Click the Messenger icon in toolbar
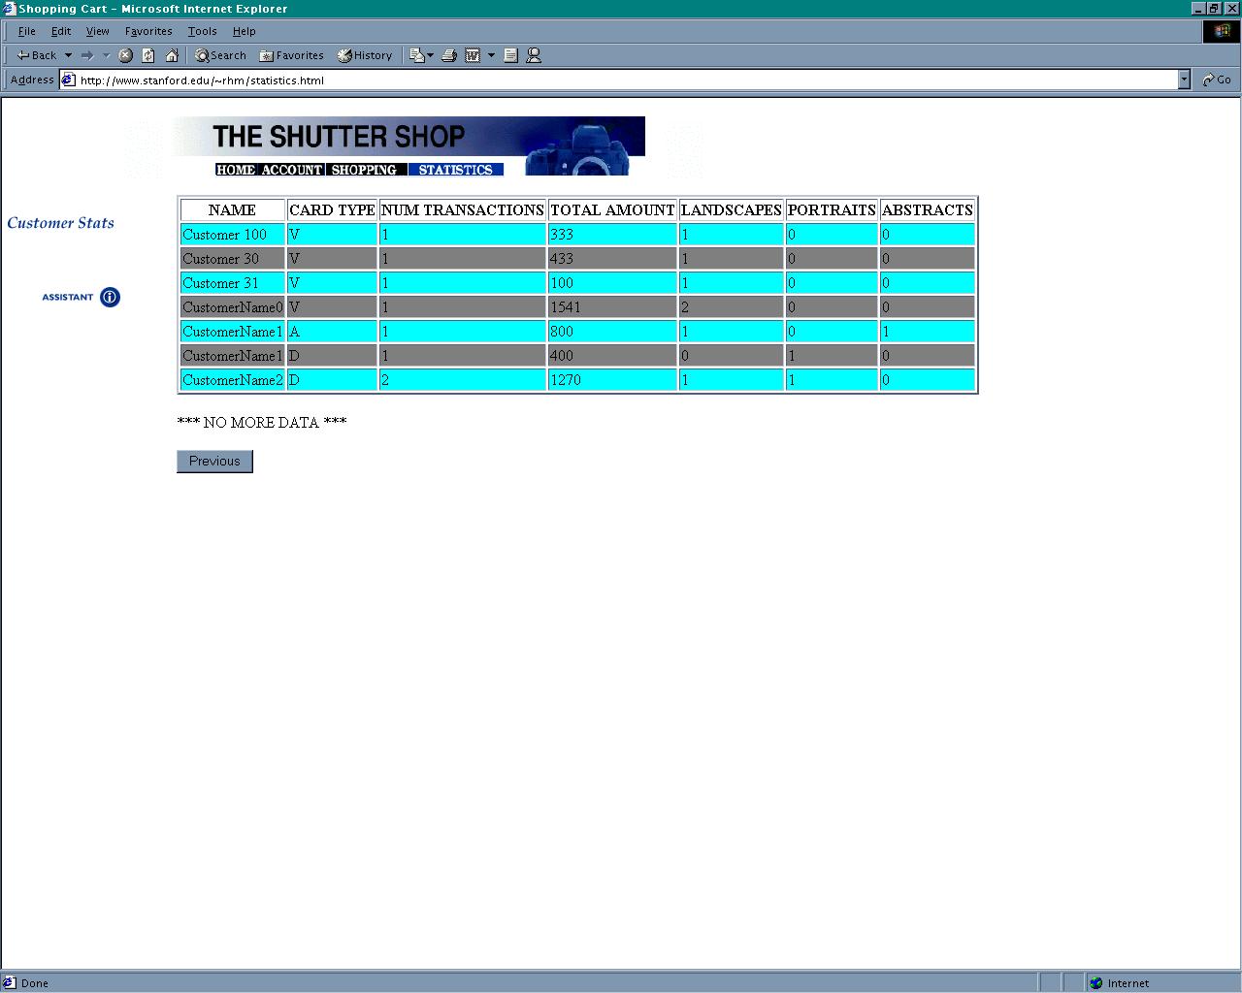 pos(534,55)
